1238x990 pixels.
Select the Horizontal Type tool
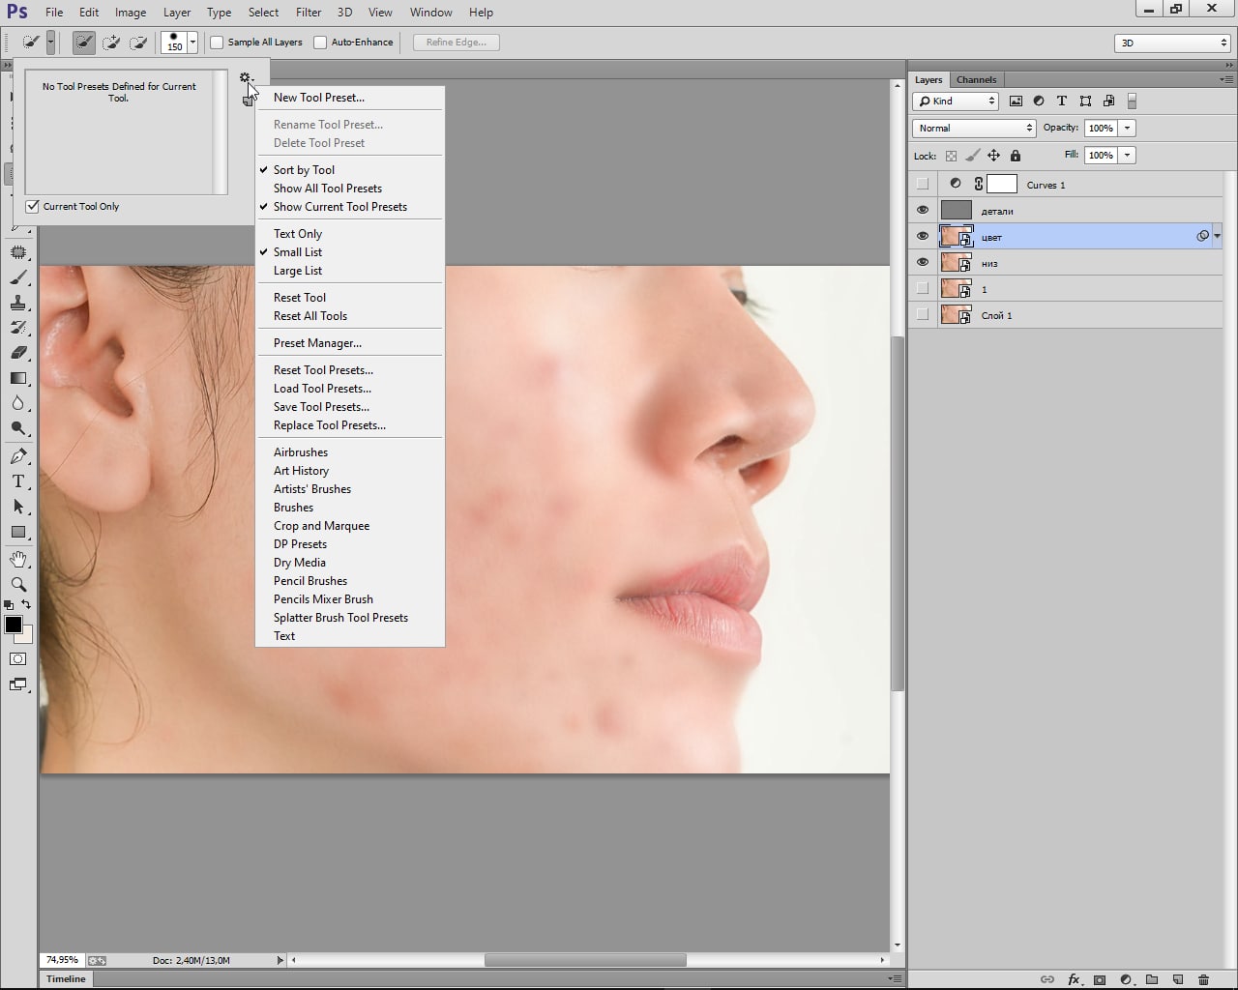pos(18,481)
